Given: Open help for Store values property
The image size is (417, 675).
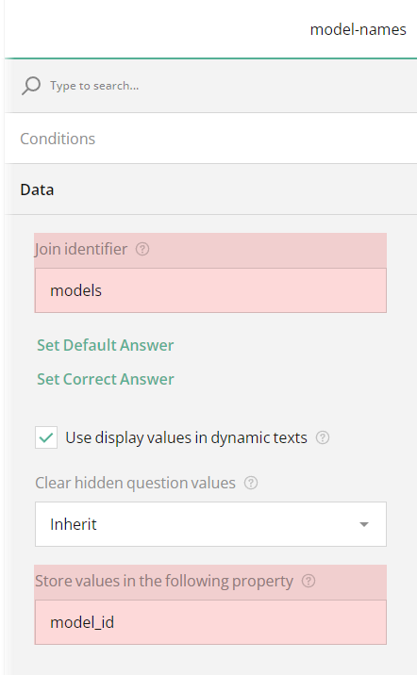Looking at the screenshot, I should (x=309, y=581).
